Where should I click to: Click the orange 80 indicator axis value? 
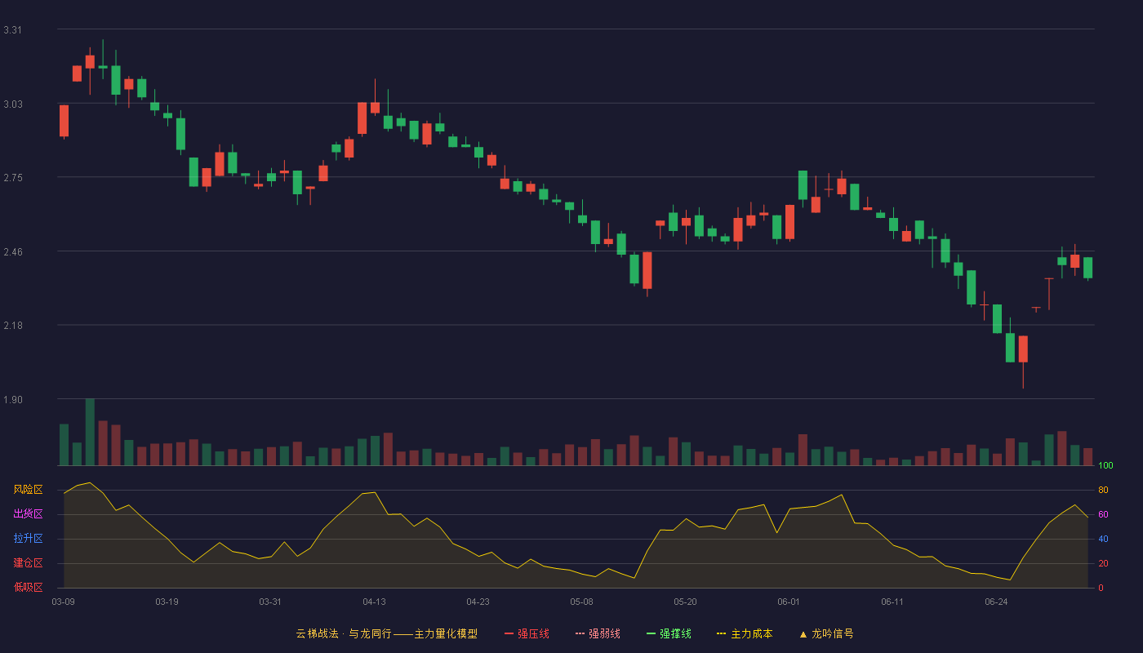click(x=1103, y=491)
